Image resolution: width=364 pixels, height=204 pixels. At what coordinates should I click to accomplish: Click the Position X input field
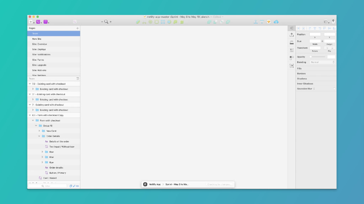click(315, 34)
